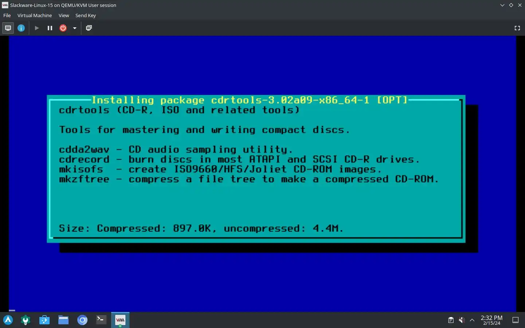Open the Send Key menu
Image resolution: width=525 pixels, height=328 pixels.
86,15
